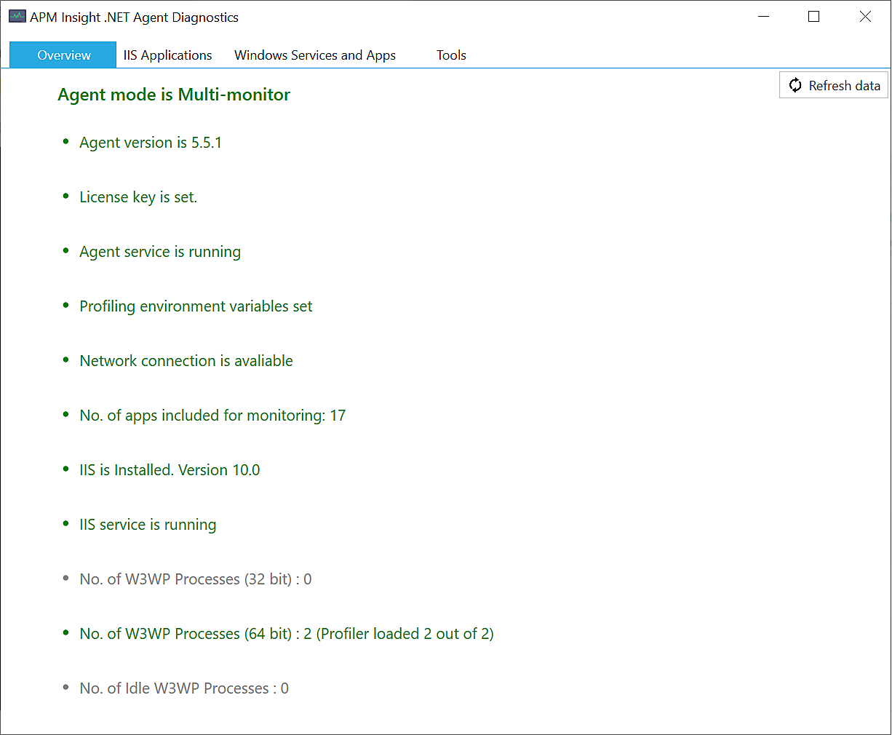Click the IIS is Installed Version 10.0 entry

point(170,469)
